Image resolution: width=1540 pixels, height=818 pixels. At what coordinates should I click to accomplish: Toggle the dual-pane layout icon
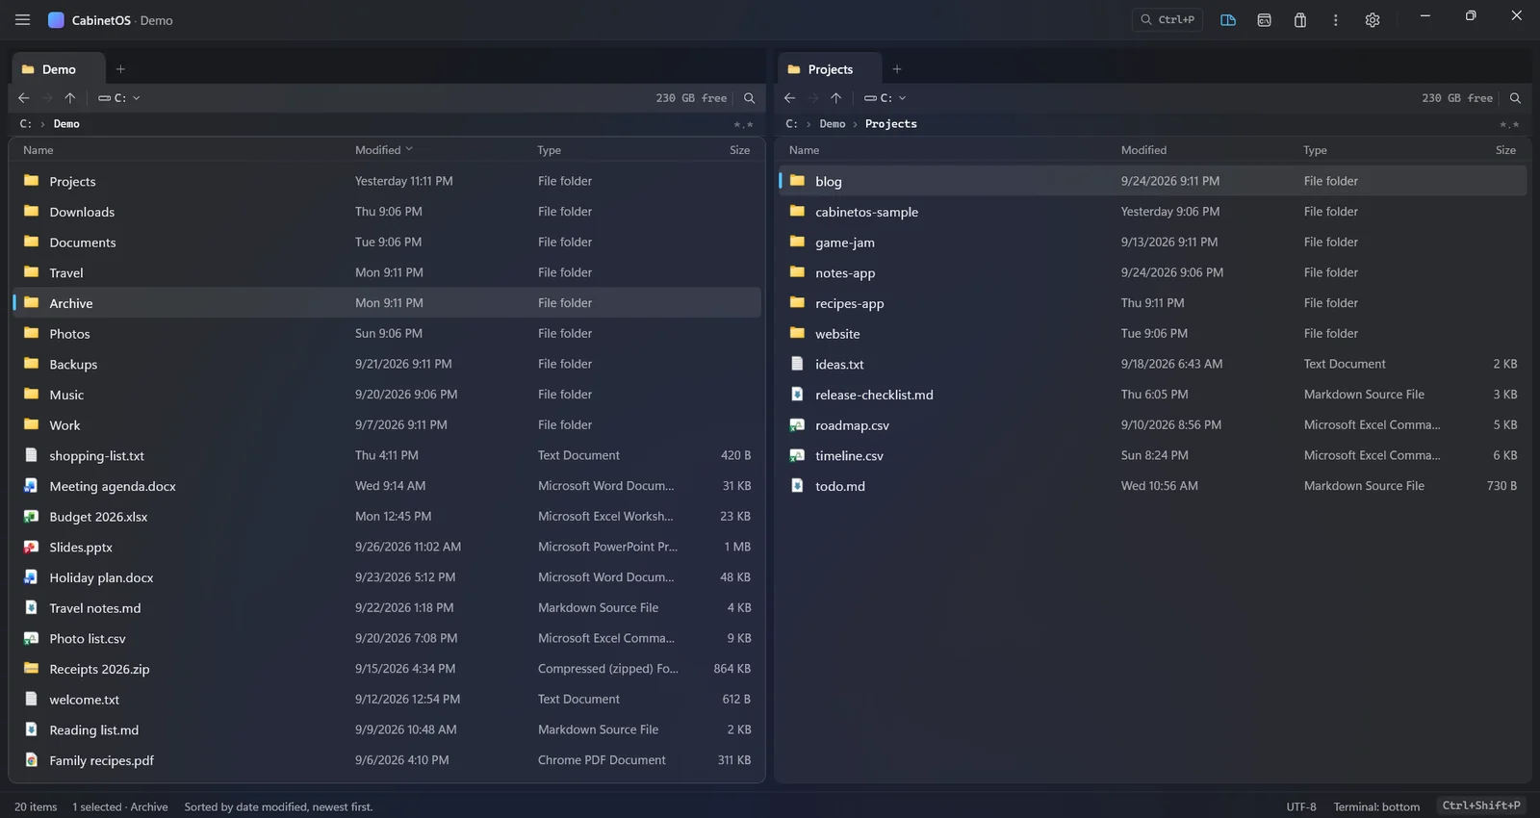1228,19
